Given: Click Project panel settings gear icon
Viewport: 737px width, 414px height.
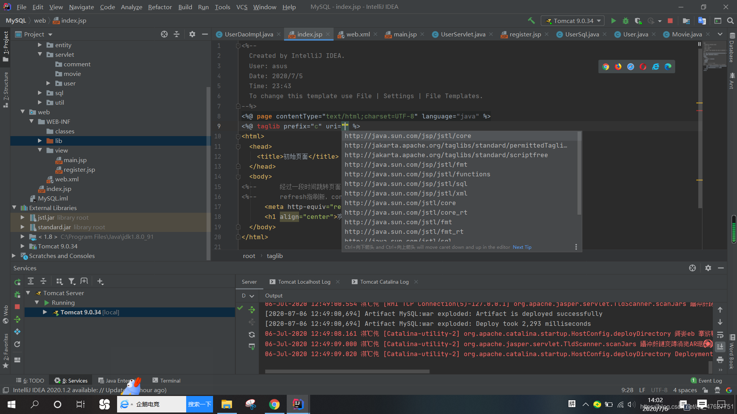Looking at the screenshot, I should pyautogui.click(x=192, y=34).
